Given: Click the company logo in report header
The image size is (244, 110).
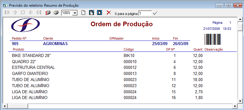Looking at the screenshot, I should point(25,25).
